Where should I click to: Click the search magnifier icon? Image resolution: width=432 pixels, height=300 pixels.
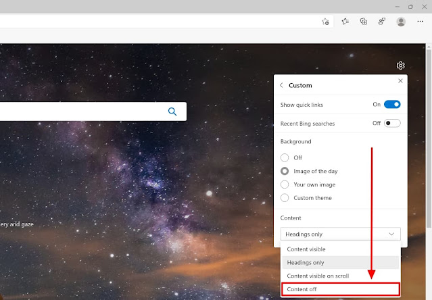coord(172,111)
